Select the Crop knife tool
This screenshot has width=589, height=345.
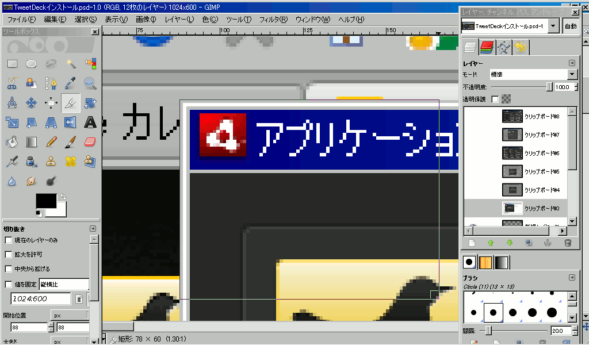click(x=71, y=102)
